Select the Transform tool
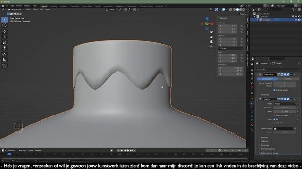302x169 pixels. (4, 48)
